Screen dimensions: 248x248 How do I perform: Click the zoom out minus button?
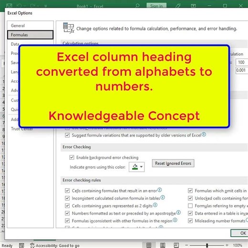(x=186, y=245)
